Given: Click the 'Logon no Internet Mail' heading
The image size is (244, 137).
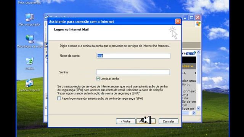Looking at the screenshot, I should [x=71, y=30].
